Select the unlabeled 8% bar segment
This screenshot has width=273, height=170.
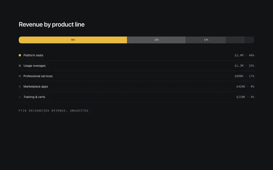tap(235, 40)
